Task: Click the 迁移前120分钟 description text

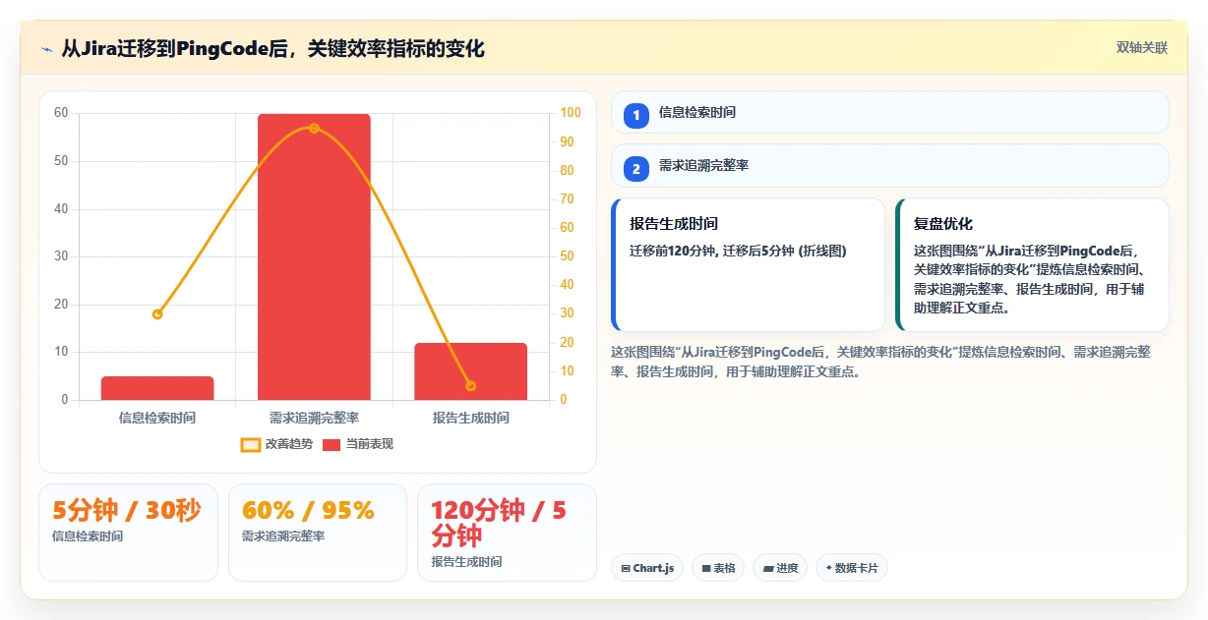Action: [738, 251]
